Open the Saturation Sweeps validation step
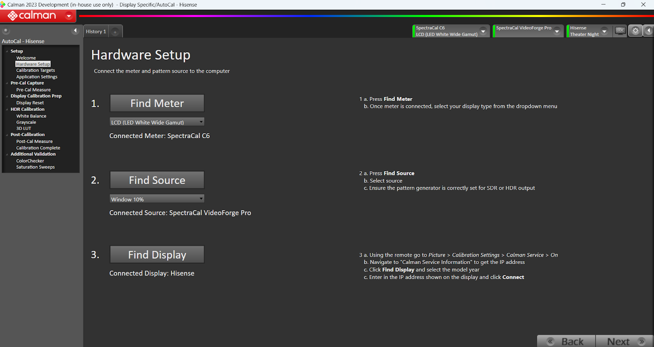654x347 pixels. tap(36, 167)
